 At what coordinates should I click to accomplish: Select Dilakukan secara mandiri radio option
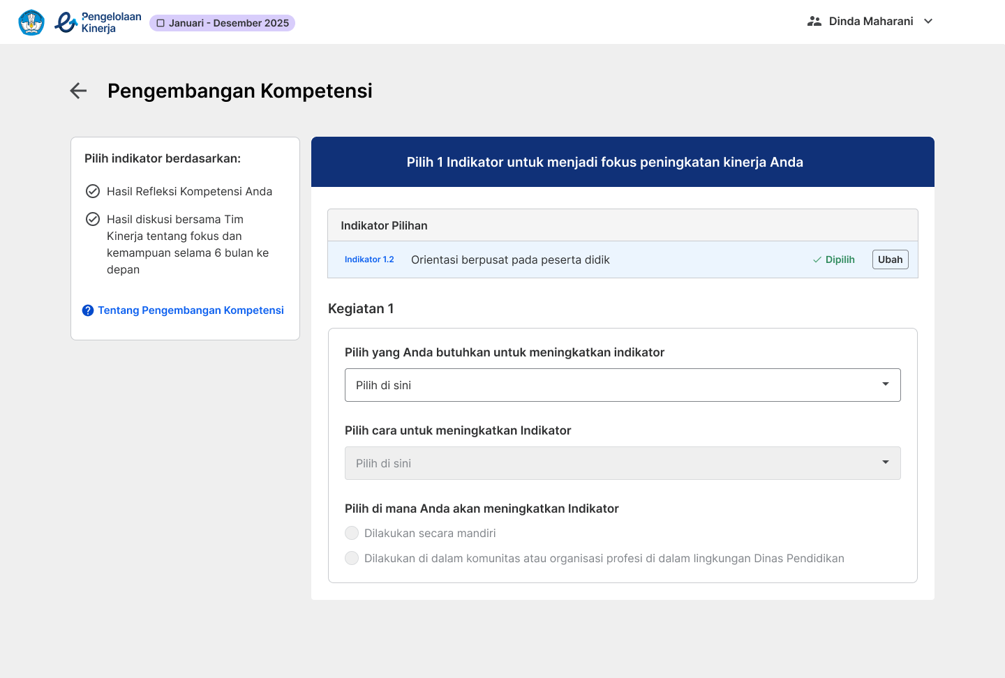352,533
